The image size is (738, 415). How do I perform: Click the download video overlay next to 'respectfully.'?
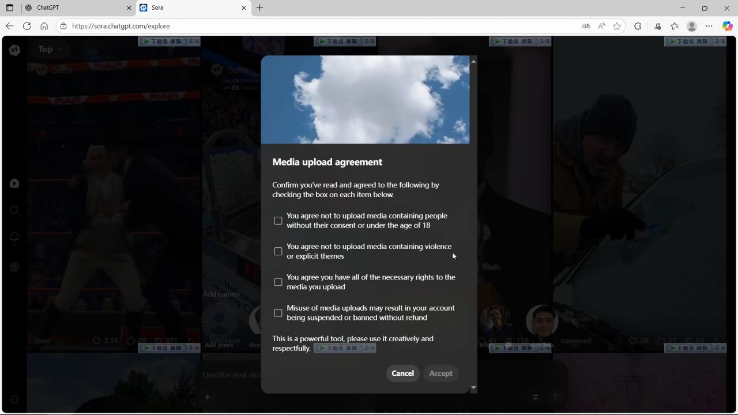[345, 348]
